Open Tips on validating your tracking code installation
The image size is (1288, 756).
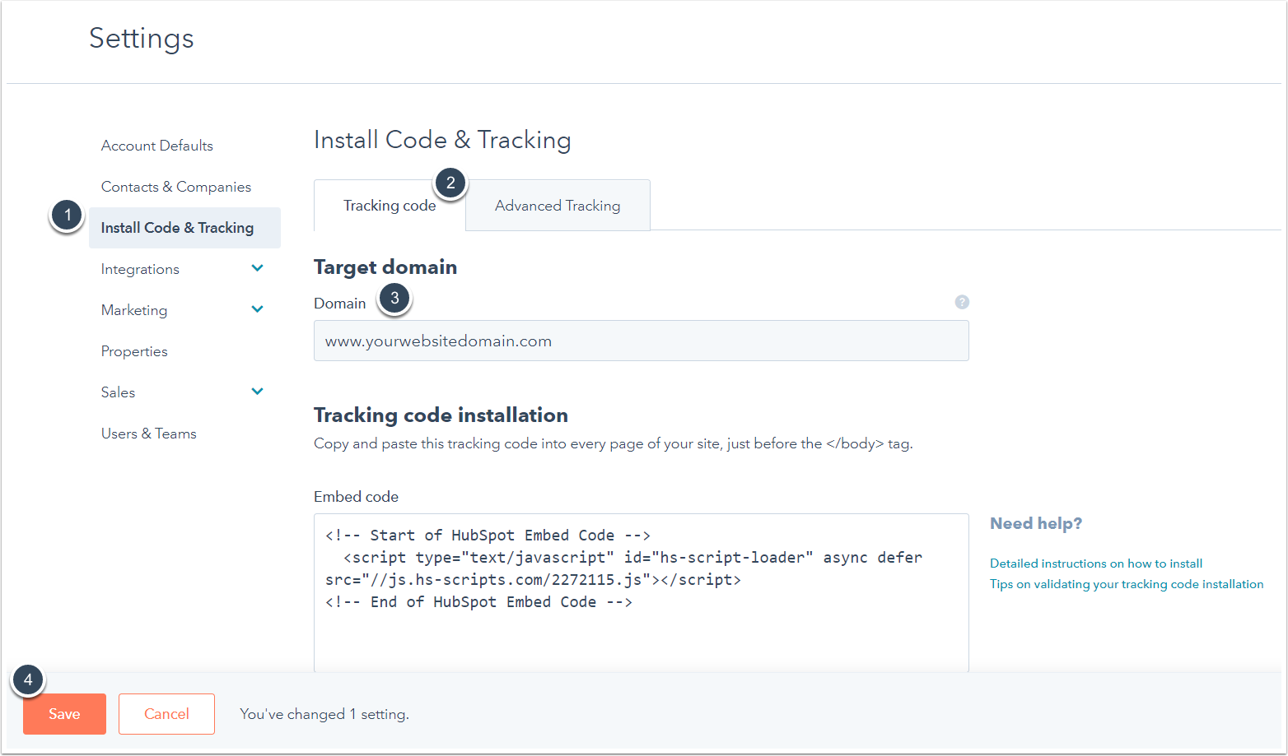pos(1127,584)
